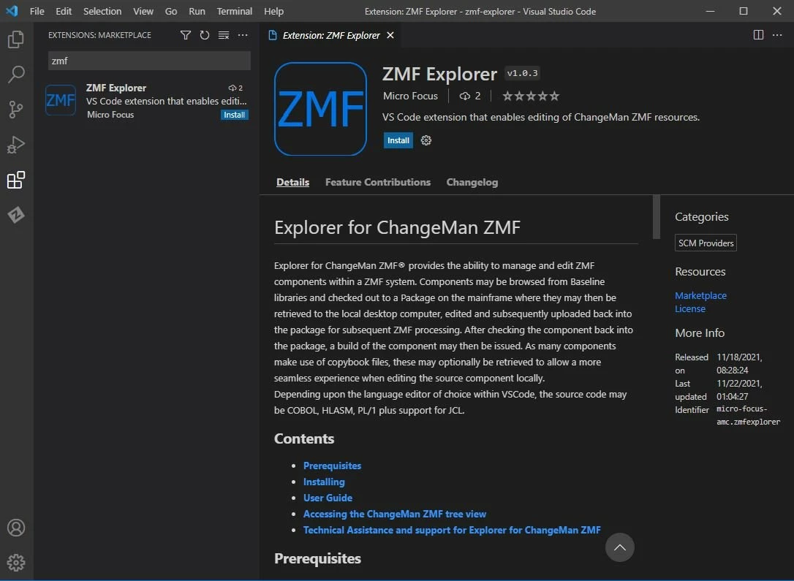
Task: Open the Search view icon
Action: point(16,74)
